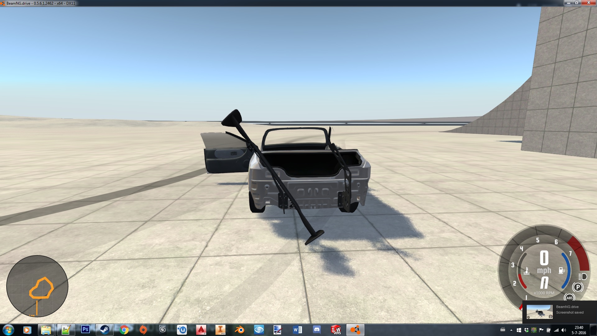Open the blue eye app in taskbar

pyautogui.click(x=259, y=330)
